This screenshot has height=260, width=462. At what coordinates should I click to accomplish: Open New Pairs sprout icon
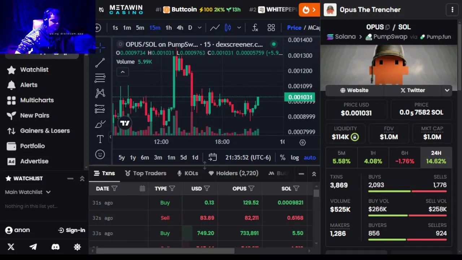coord(12,116)
